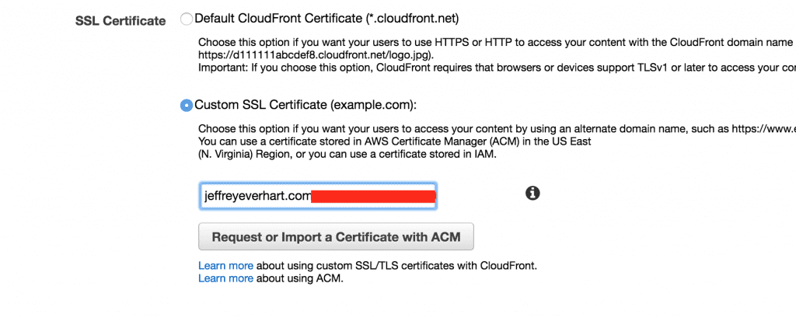Viewport: 796px width, 318px height.
Task: Focus the jeffreyeverhart.com certificate input field
Action: 318,196
